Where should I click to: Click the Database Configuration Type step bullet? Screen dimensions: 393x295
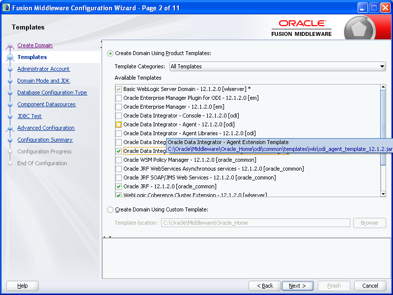[10, 93]
